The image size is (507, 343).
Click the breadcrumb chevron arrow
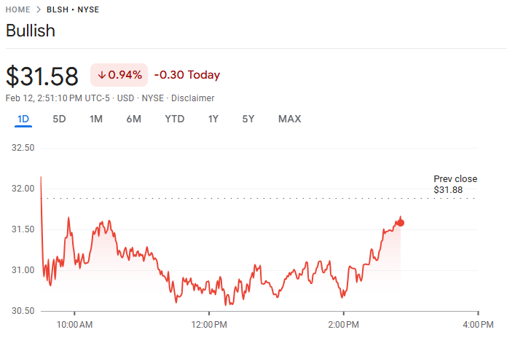(x=39, y=9)
